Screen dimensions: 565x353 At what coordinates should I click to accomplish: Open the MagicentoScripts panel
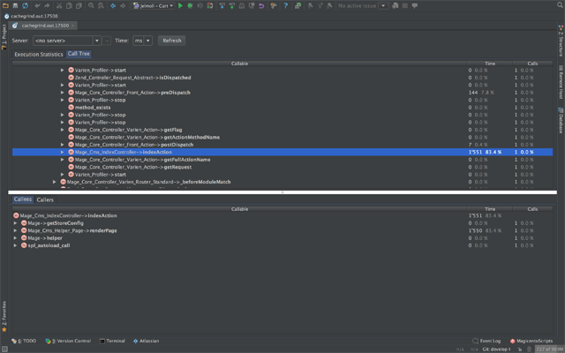[531, 341]
